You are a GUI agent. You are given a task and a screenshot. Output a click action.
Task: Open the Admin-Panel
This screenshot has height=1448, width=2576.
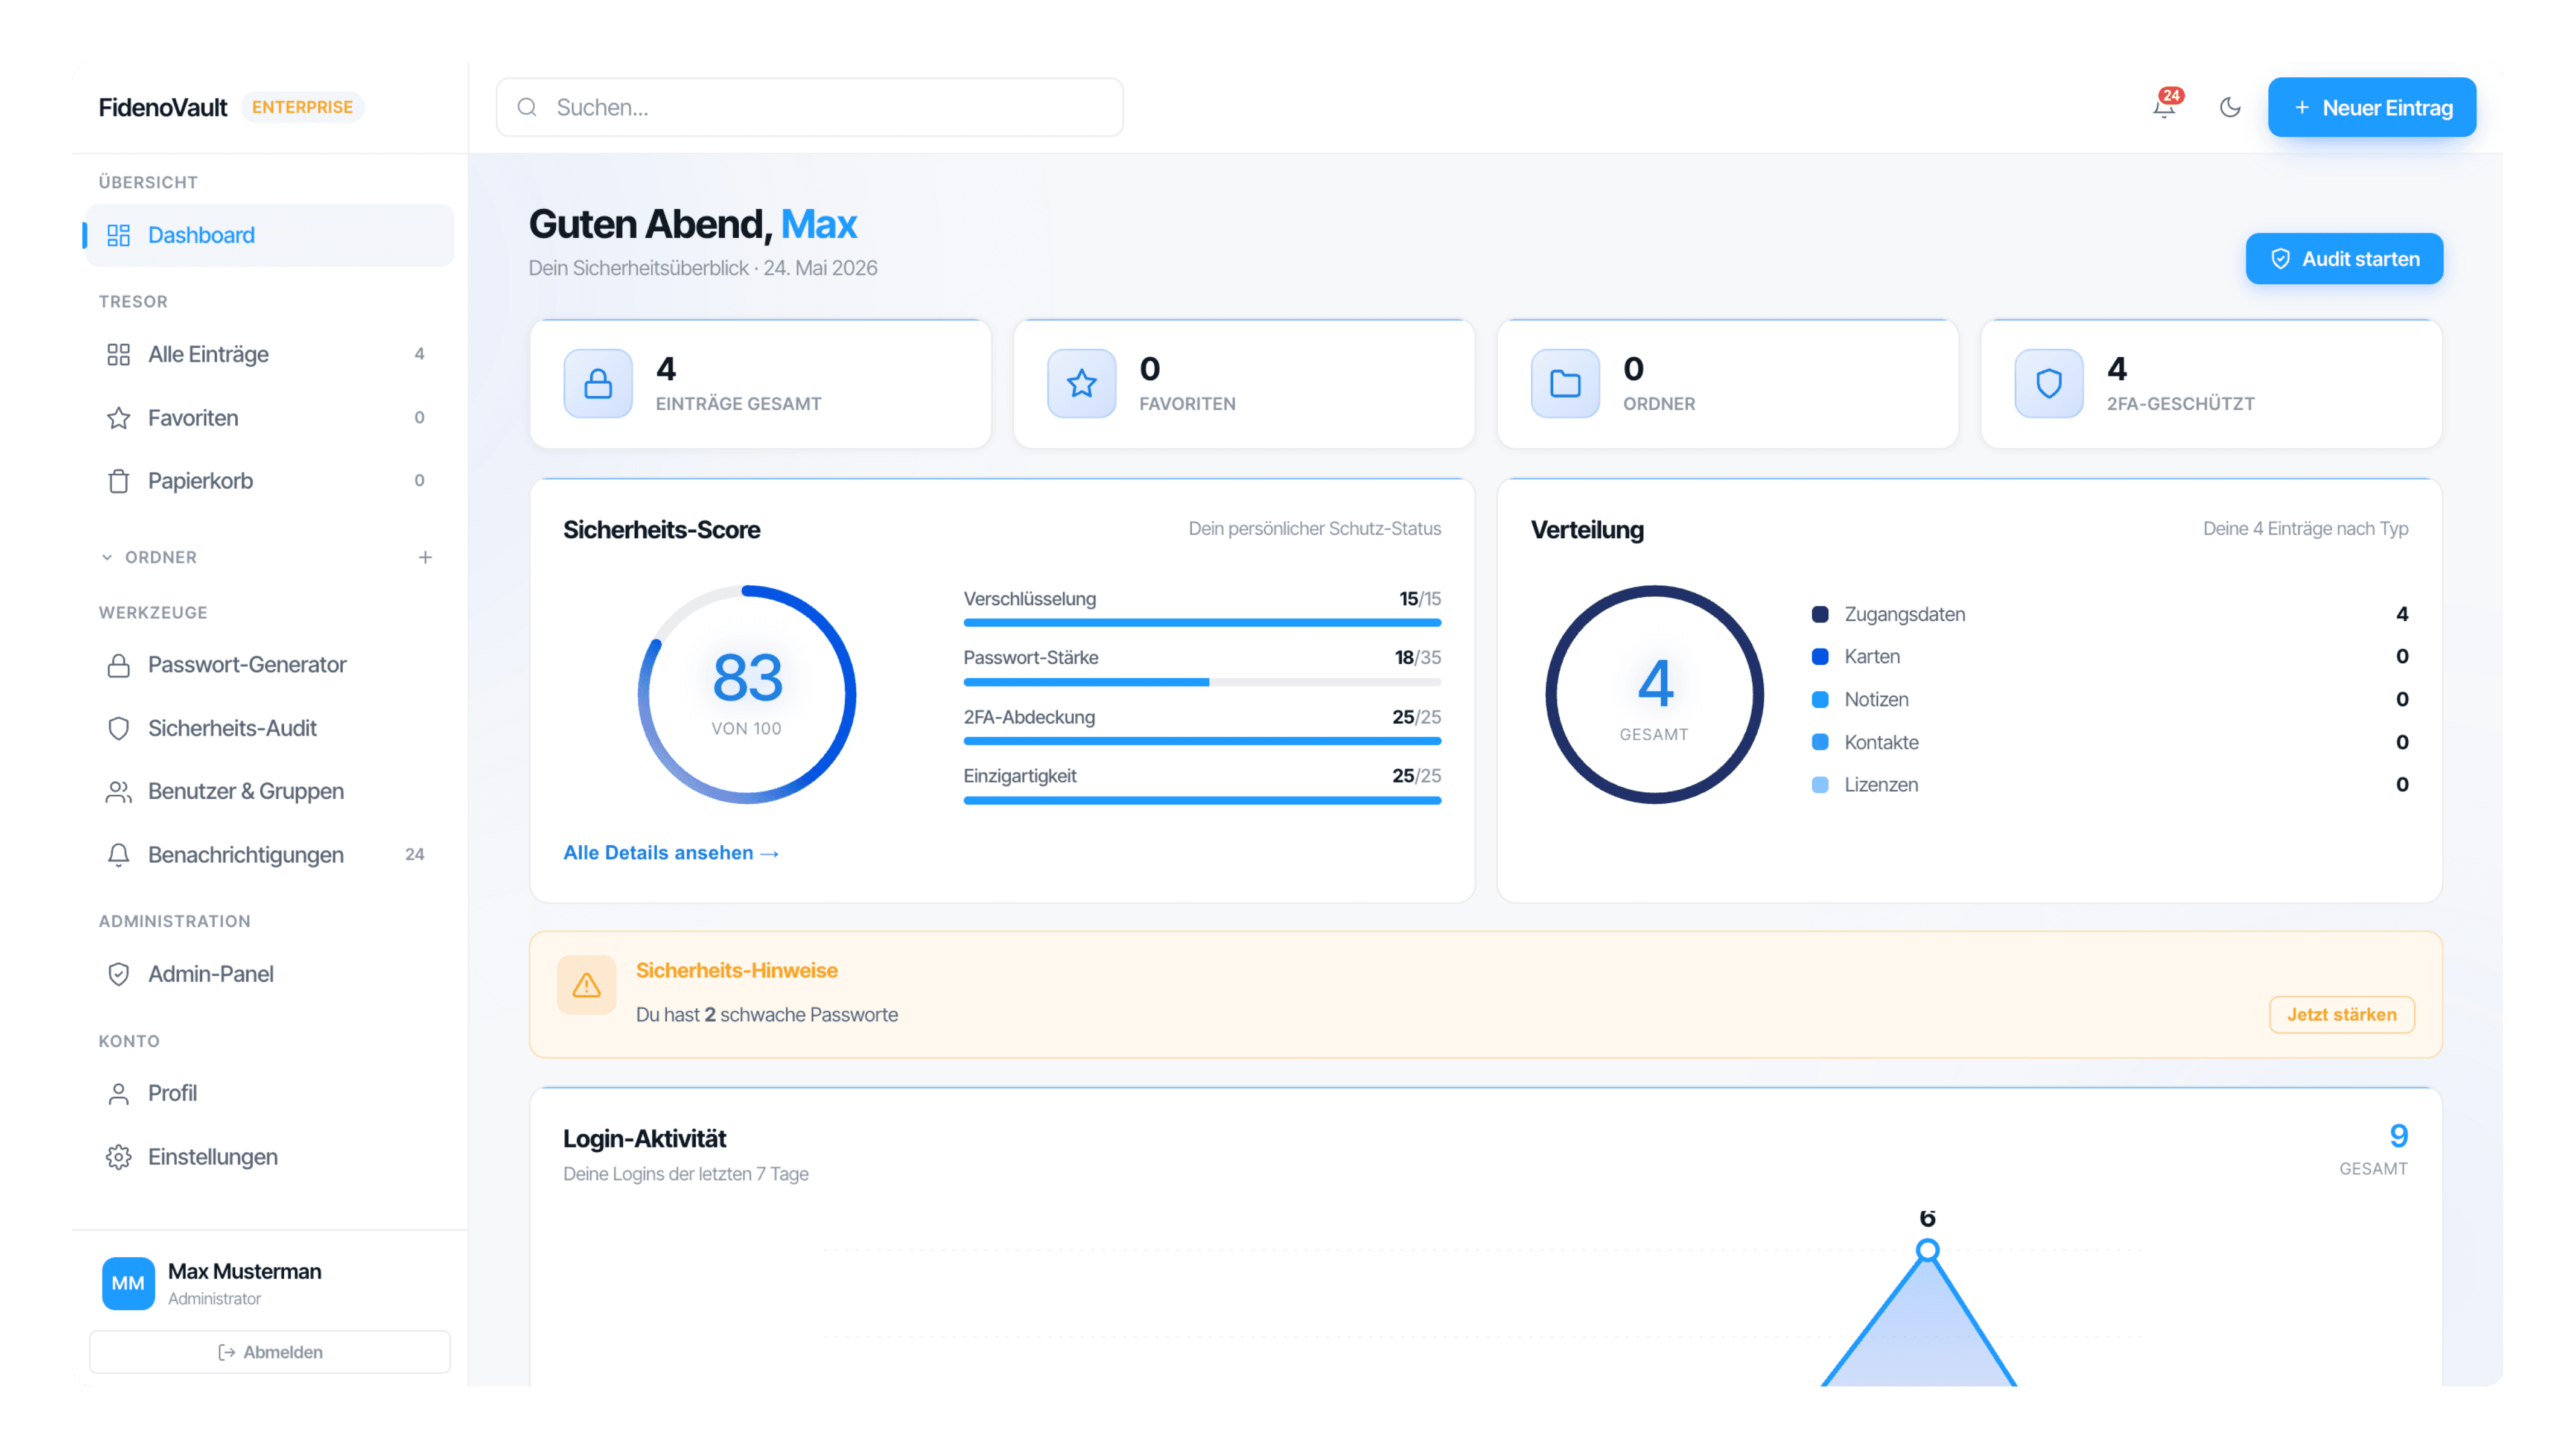click(x=269, y=974)
